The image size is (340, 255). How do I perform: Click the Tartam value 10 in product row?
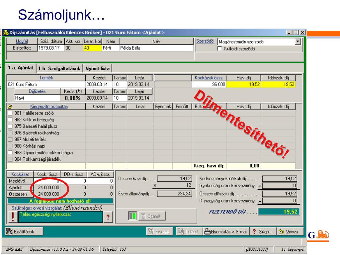pos(120,84)
